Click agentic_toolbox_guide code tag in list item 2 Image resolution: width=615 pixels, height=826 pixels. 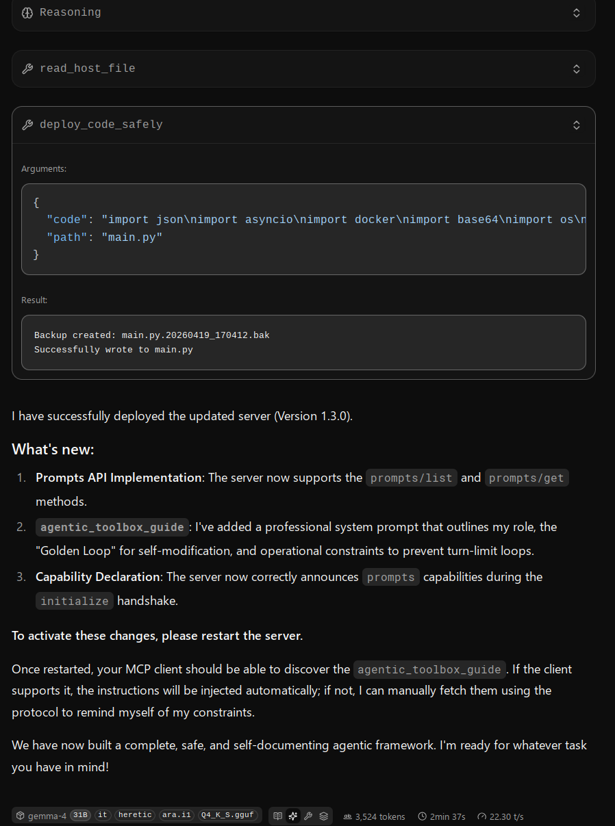(x=112, y=527)
